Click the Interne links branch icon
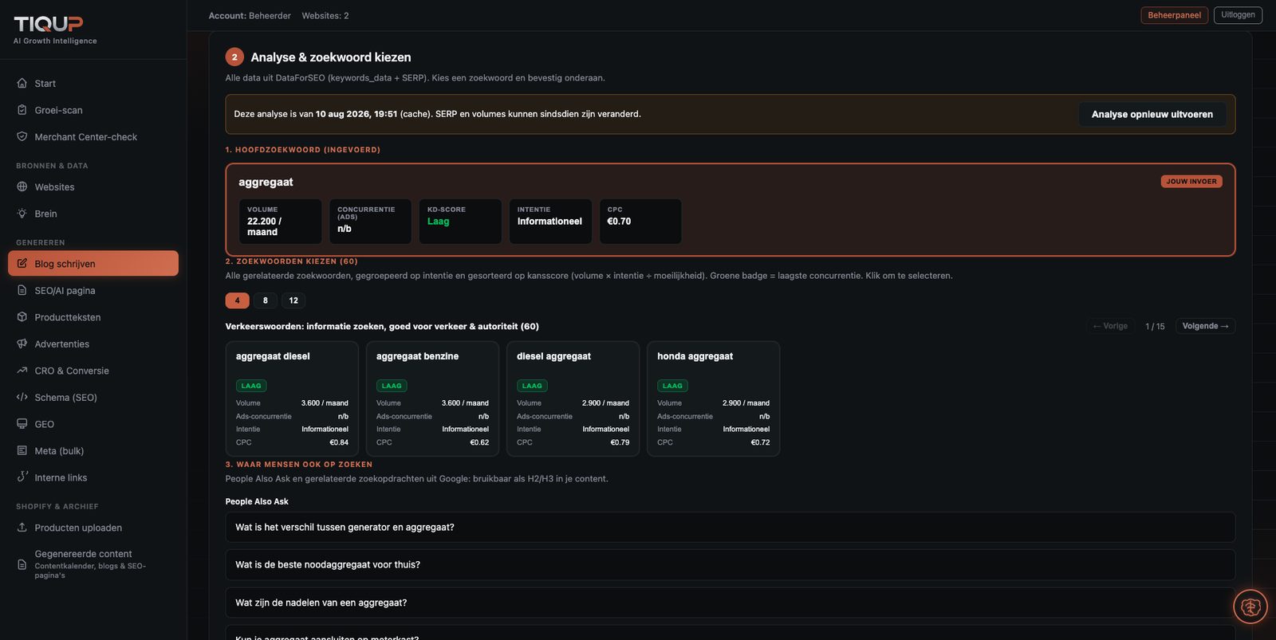Image resolution: width=1276 pixels, height=640 pixels. (x=22, y=477)
